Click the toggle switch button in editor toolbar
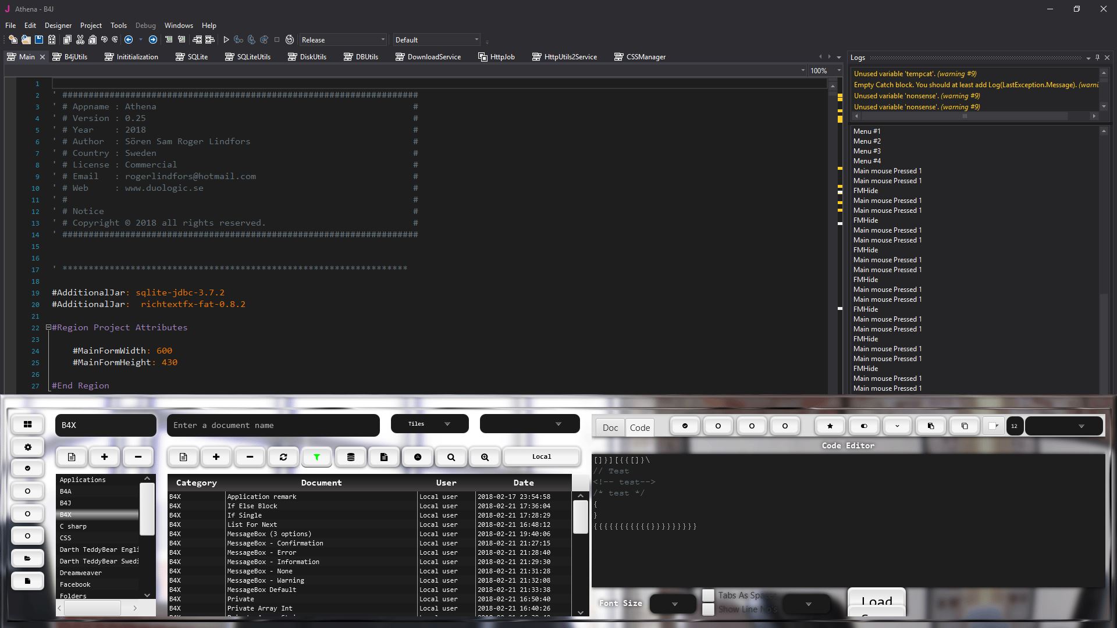This screenshot has height=628, width=1117. (863, 426)
